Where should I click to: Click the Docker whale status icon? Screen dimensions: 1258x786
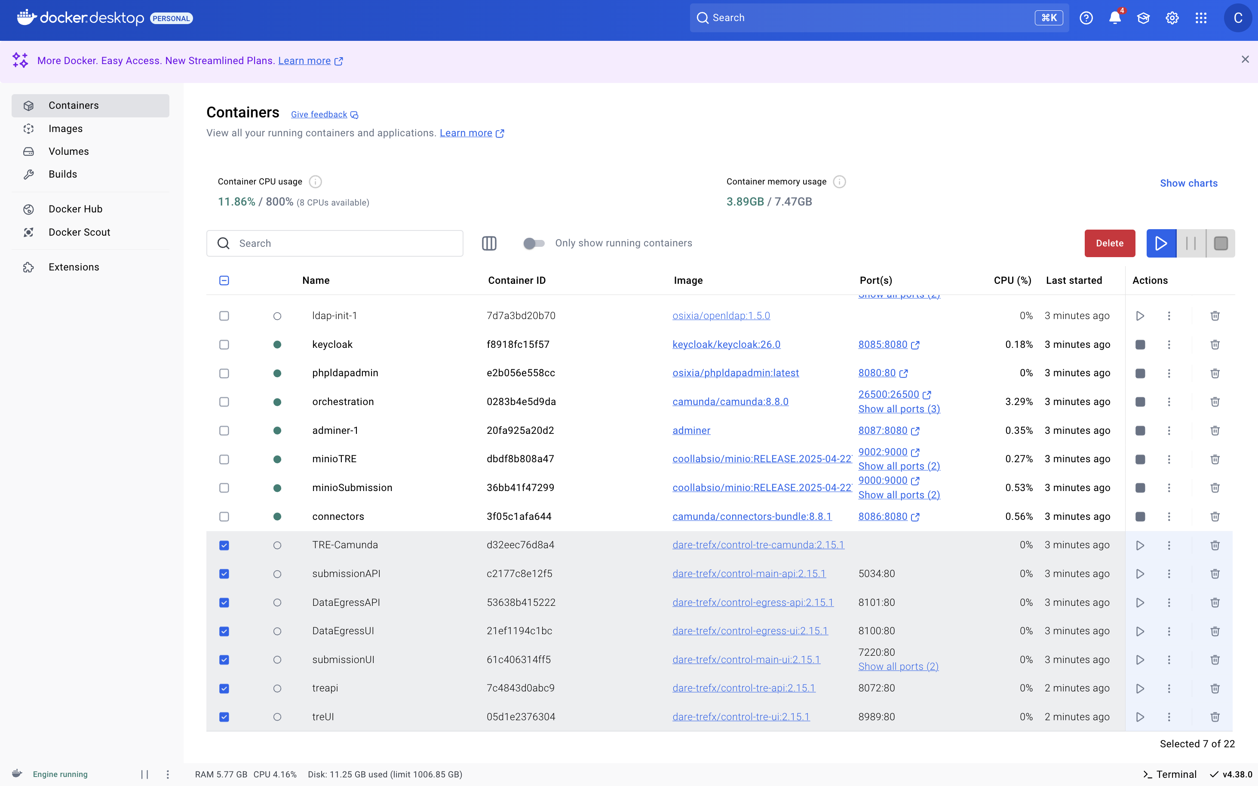point(17,774)
